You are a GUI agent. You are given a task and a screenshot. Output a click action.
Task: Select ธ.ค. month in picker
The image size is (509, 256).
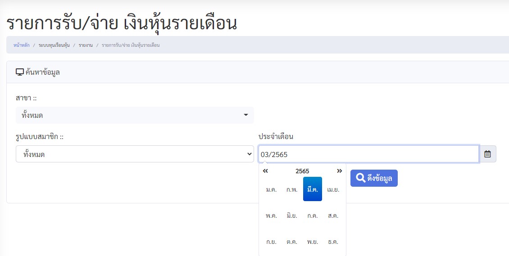333,242
